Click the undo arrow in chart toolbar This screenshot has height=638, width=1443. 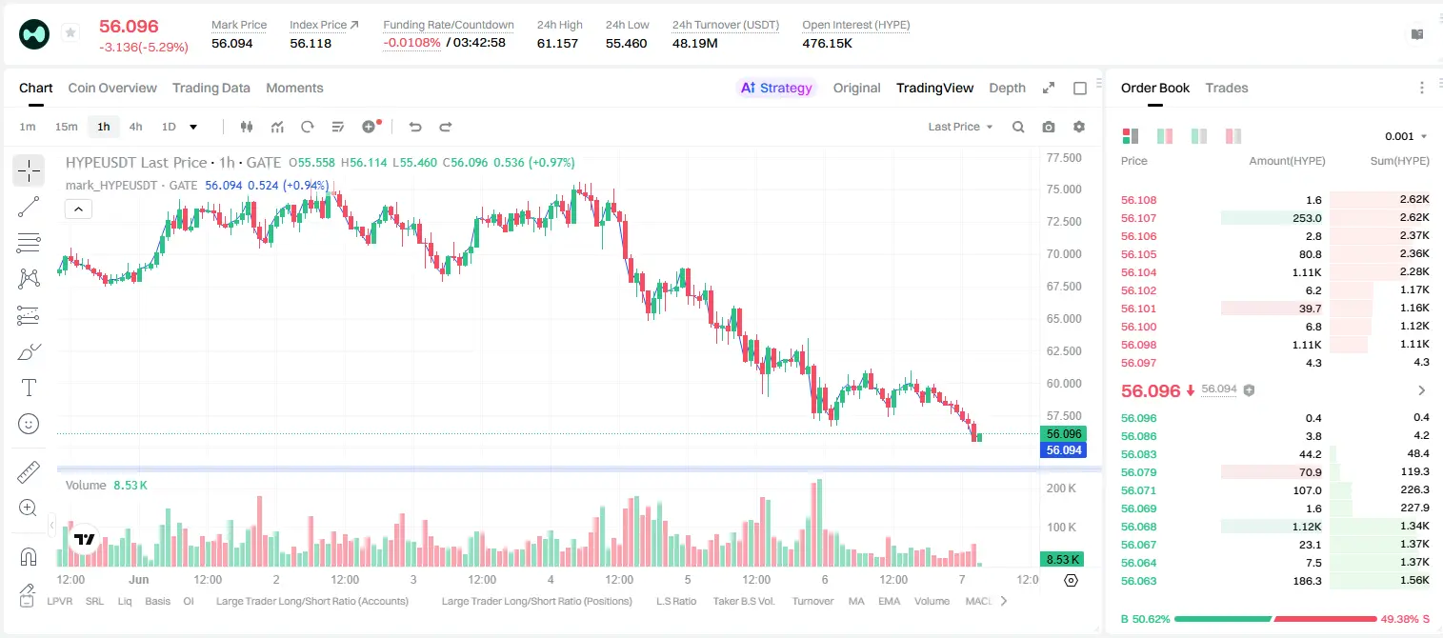pos(414,127)
